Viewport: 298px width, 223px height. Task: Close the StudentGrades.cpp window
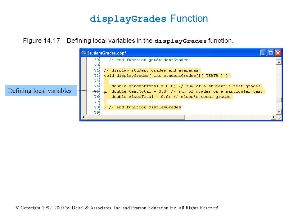[278, 53]
